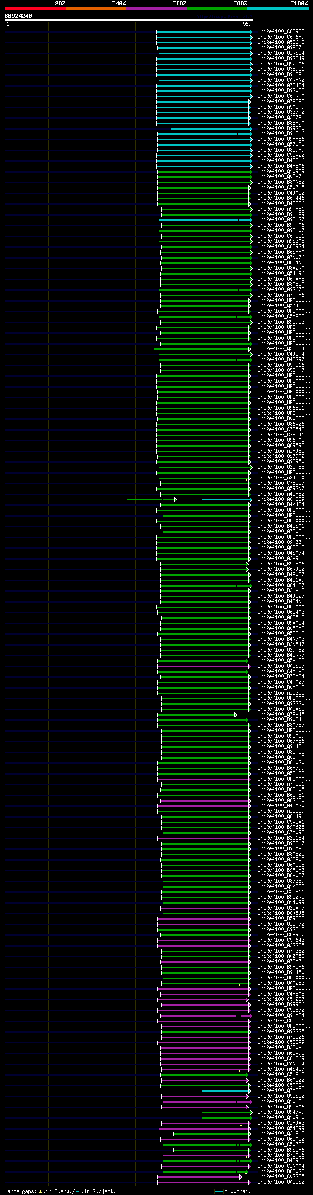Select label UniRef100_B4Q4N1

coord(281,601)
